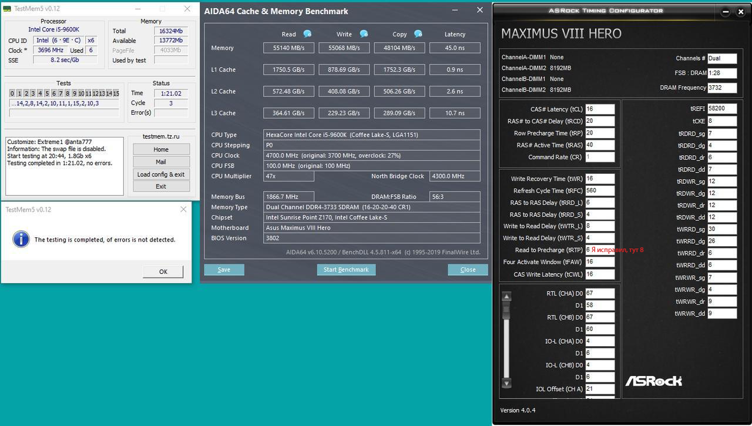Click the DRAM Frequency field
Image resolution: width=752 pixels, height=426 pixels.
(722, 88)
